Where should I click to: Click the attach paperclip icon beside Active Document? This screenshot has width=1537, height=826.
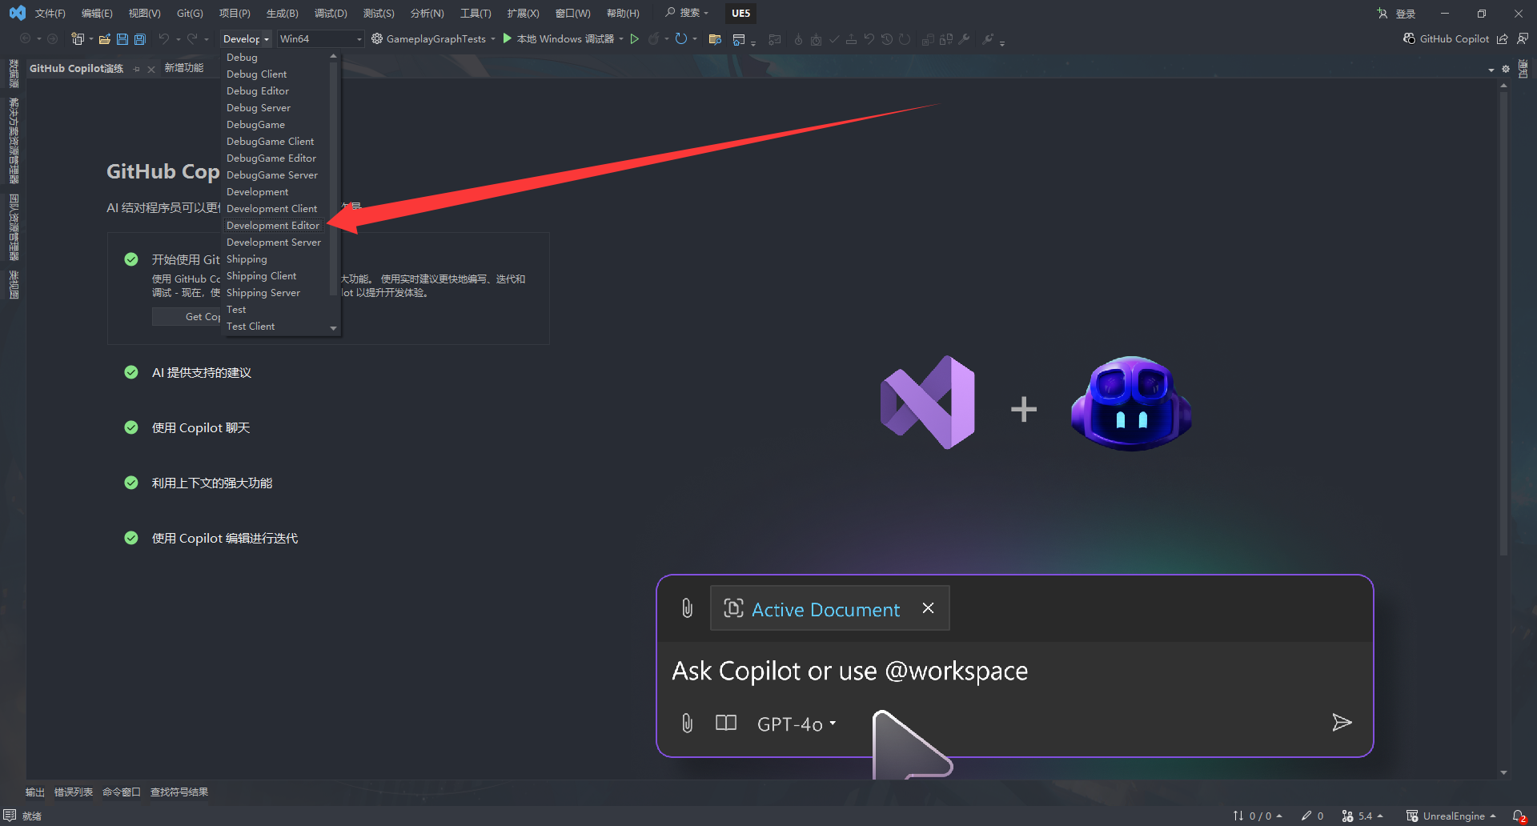pos(687,608)
